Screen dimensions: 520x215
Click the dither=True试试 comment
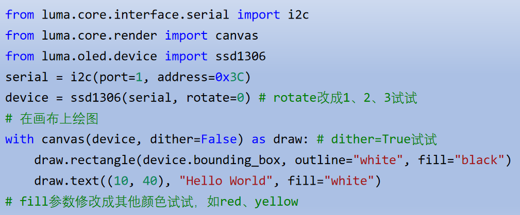click(x=377, y=139)
